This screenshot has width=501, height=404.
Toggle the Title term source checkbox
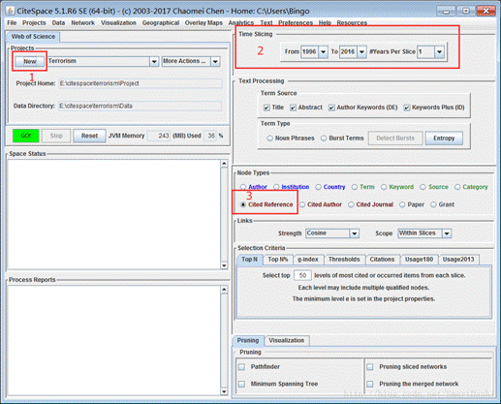click(x=266, y=108)
